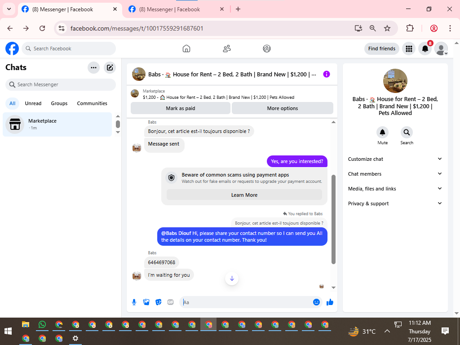Expand the Chat members section
The width and height of the screenshot is (460, 345).
click(x=395, y=174)
